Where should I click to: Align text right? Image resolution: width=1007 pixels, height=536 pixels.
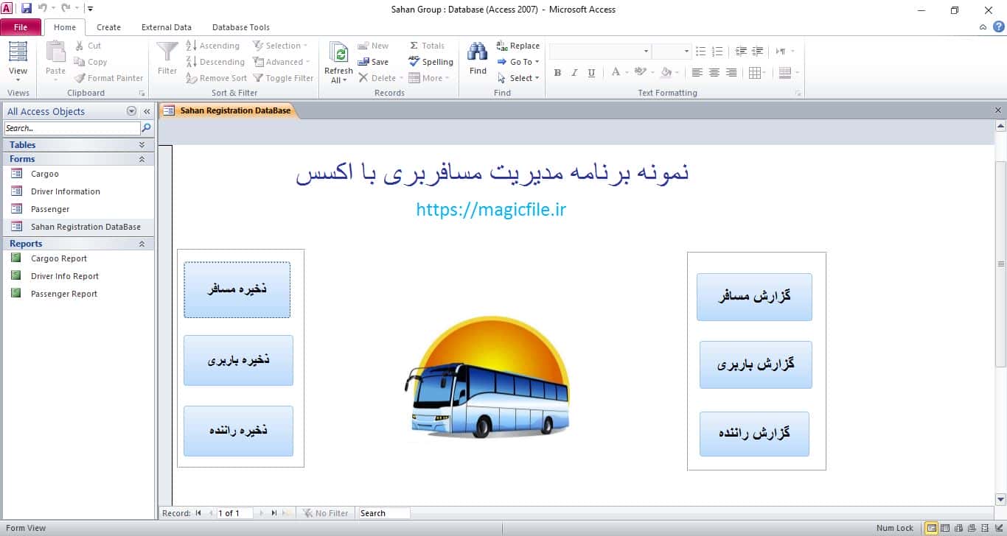(731, 73)
